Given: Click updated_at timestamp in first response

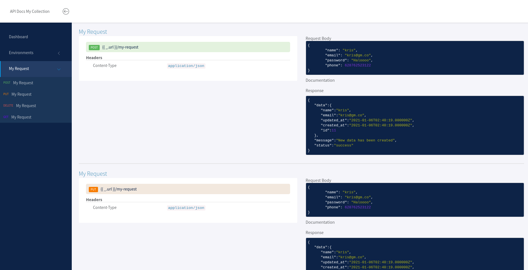Looking at the screenshot, I should tap(381, 120).
